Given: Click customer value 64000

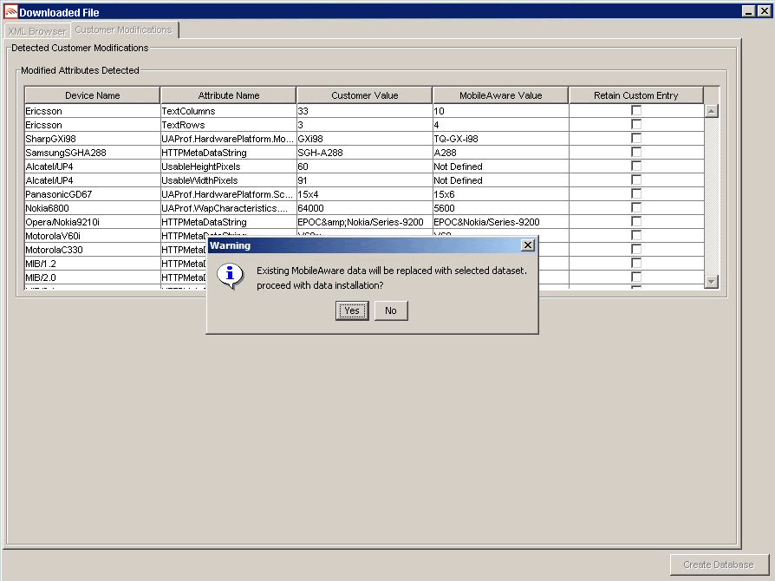Looking at the screenshot, I should click(365, 207).
